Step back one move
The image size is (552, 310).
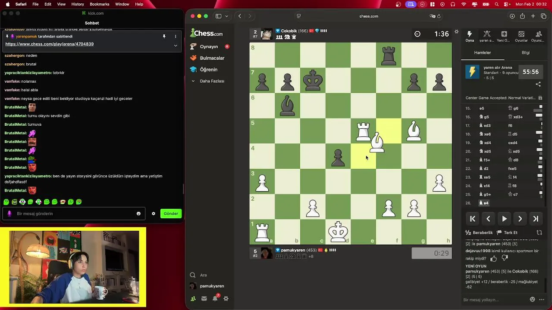tap(488, 219)
